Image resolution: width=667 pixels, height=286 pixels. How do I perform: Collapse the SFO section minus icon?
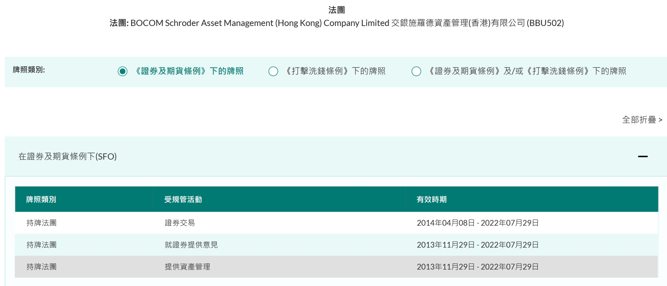643,157
